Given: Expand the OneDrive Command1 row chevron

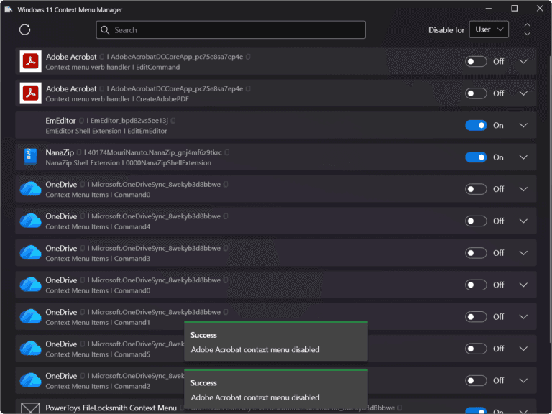Looking at the screenshot, I should click(523, 317).
